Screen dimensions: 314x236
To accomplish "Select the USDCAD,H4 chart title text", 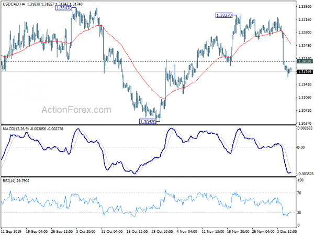I will 14,4.
